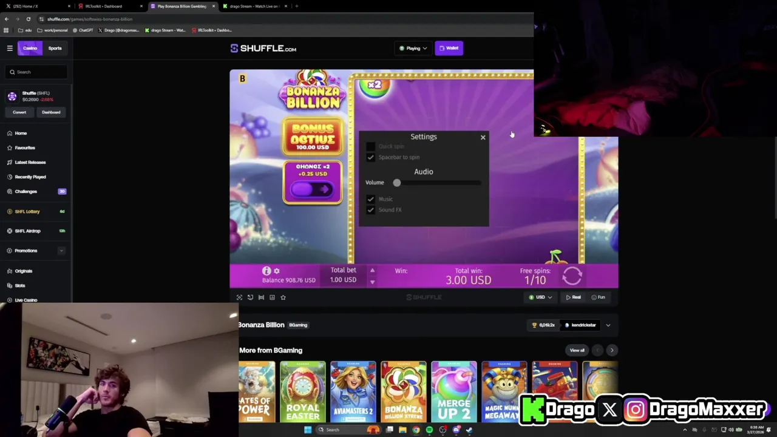The height and width of the screenshot is (437, 777).
Task: Open the USD currency dropdown
Action: [540, 297]
